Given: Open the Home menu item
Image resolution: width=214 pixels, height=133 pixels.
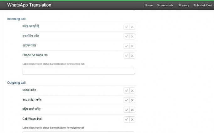Looking at the screenshot, I should click(149, 5).
